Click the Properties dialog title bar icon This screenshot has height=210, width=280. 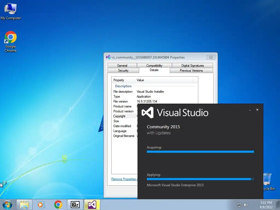[x=108, y=57]
